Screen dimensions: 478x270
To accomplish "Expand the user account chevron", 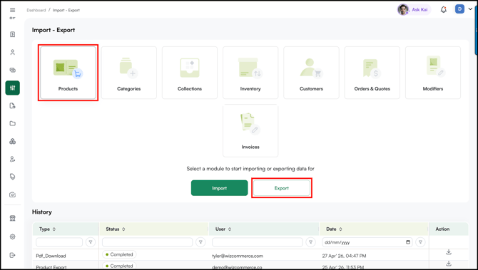I will click(470, 9).
